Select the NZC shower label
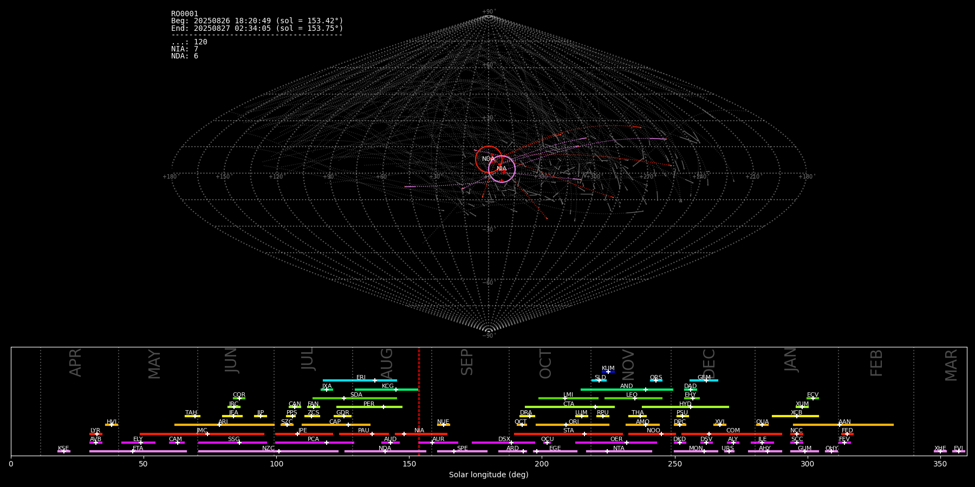This screenshot has width=975, height=487. [x=268, y=449]
